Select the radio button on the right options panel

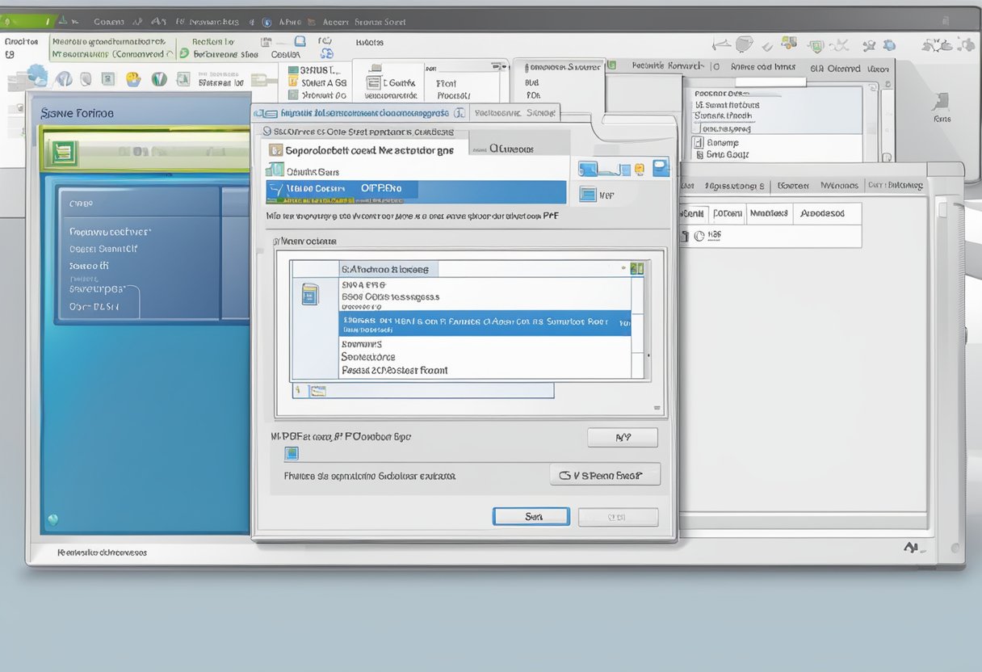(x=699, y=236)
